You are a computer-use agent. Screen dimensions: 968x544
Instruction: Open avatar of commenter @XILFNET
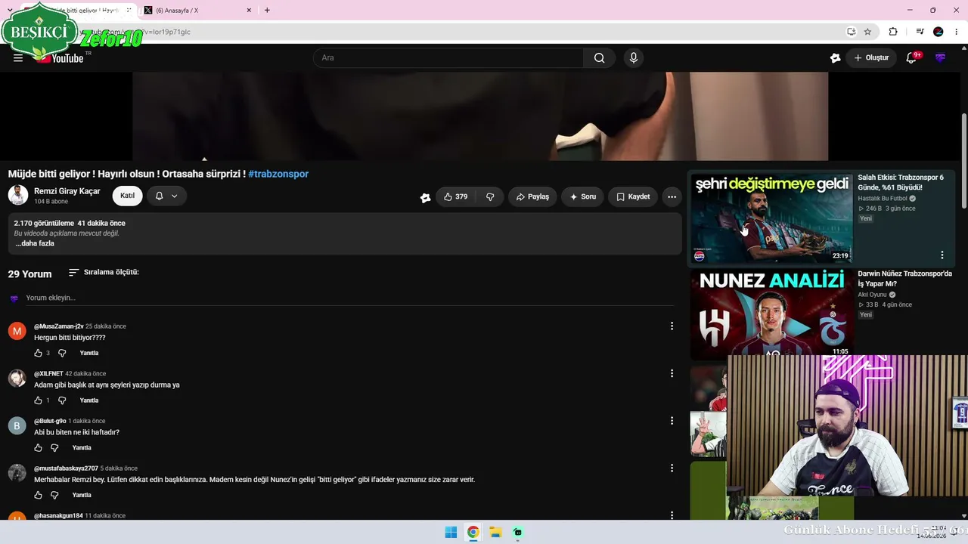[x=17, y=379]
